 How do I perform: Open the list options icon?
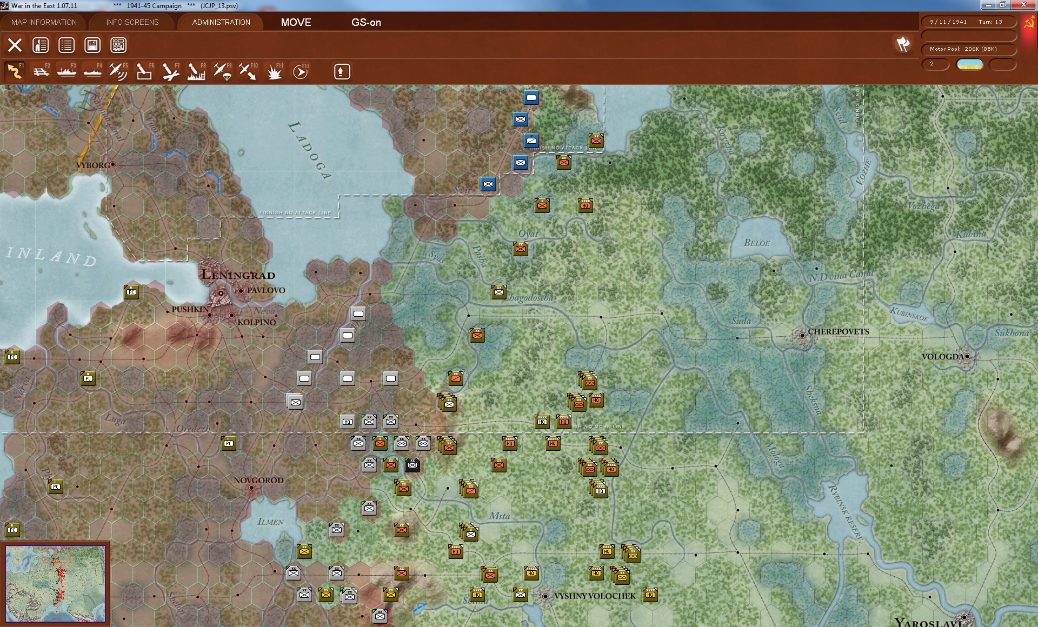[66, 45]
